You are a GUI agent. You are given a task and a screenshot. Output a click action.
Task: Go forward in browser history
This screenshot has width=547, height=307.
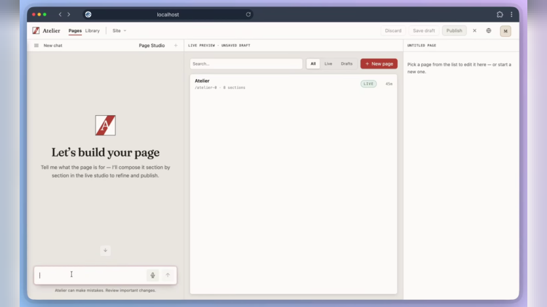[x=69, y=14]
